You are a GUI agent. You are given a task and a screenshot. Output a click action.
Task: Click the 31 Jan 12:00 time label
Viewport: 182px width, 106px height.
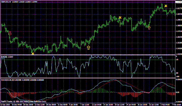pos(154,105)
